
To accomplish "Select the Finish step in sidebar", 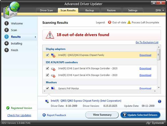I will point(15,50).
